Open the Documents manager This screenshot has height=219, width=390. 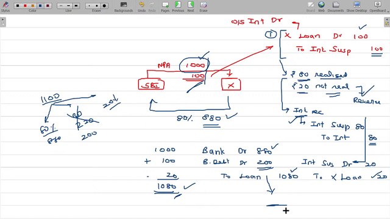pyautogui.click(x=336, y=7)
